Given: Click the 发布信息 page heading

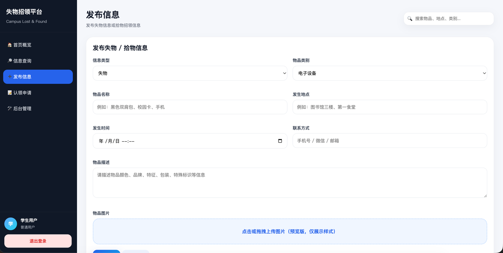Looking at the screenshot, I should 103,15.
